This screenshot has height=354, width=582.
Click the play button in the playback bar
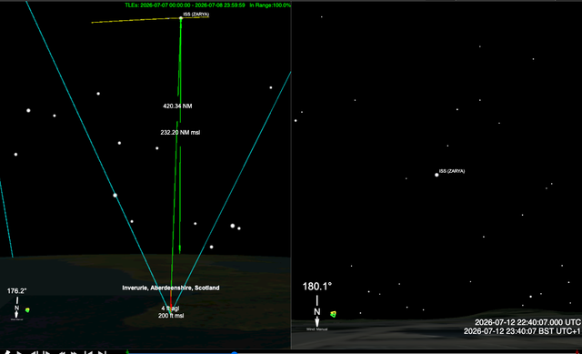19,352
